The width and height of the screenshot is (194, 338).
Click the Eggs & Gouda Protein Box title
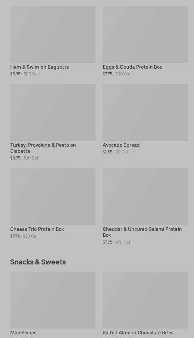[x=132, y=67]
